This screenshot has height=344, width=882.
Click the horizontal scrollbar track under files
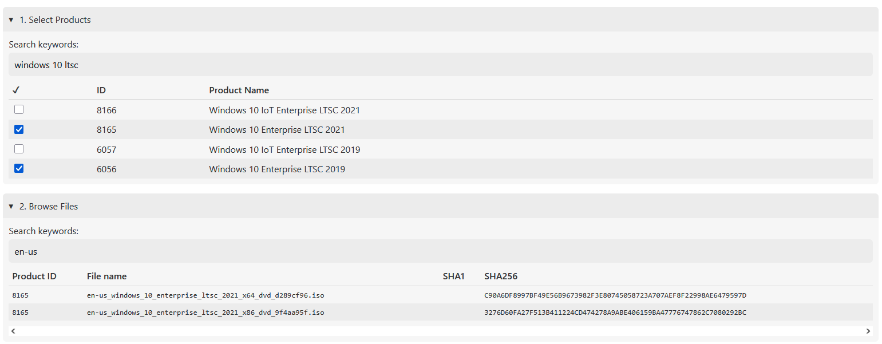[x=440, y=331]
